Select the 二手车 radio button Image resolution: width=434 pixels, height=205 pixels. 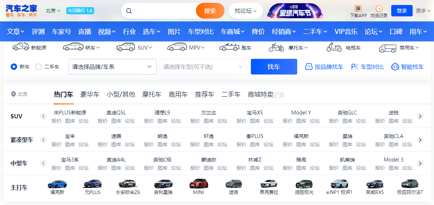coord(38,67)
